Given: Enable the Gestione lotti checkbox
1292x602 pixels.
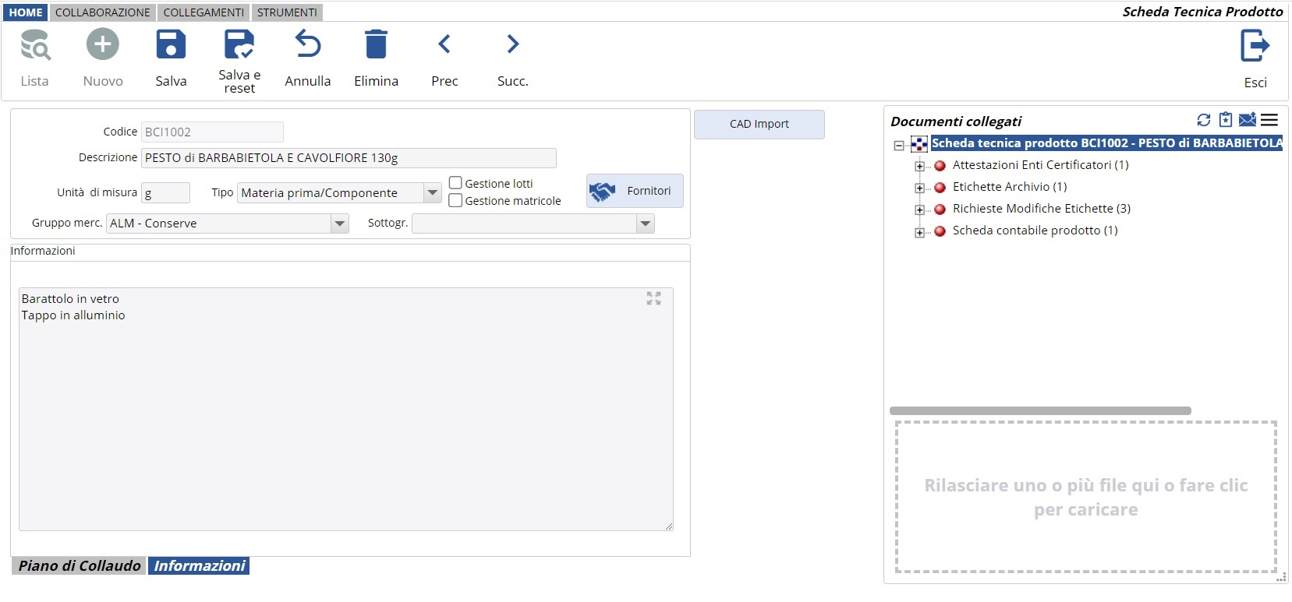Looking at the screenshot, I should pos(456,183).
